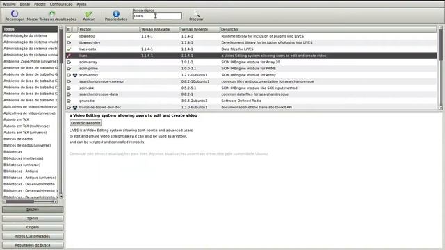Screen dimensions: 445x250
Task: Open Propriedades info icon
Action: (x=116, y=14)
